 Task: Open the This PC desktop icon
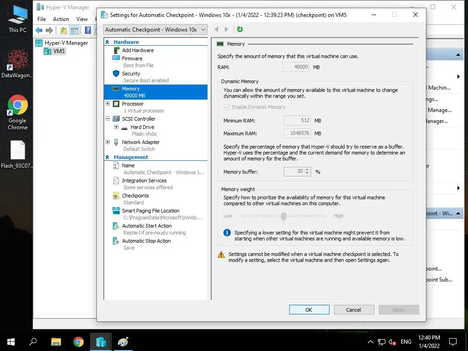click(18, 19)
